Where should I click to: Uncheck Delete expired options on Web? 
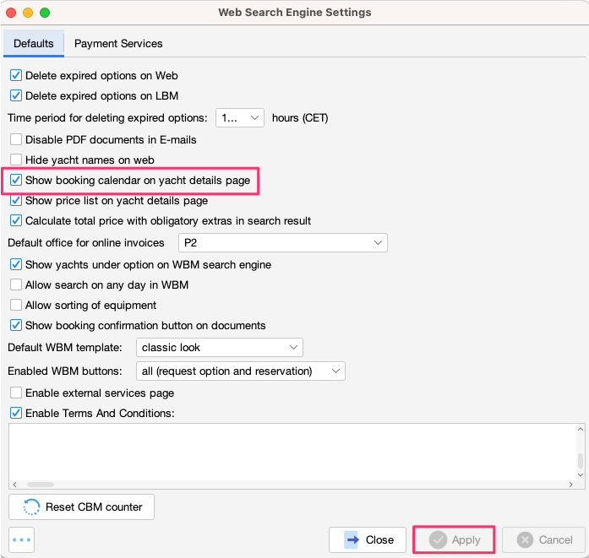[16, 75]
